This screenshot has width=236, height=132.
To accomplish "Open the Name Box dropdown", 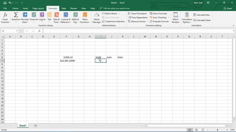I will point(17,31).
